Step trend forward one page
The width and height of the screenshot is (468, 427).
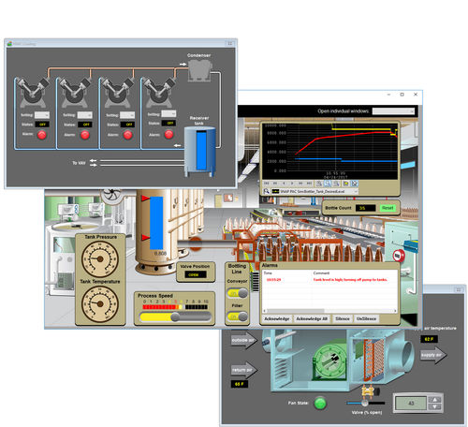(x=300, y=184)
